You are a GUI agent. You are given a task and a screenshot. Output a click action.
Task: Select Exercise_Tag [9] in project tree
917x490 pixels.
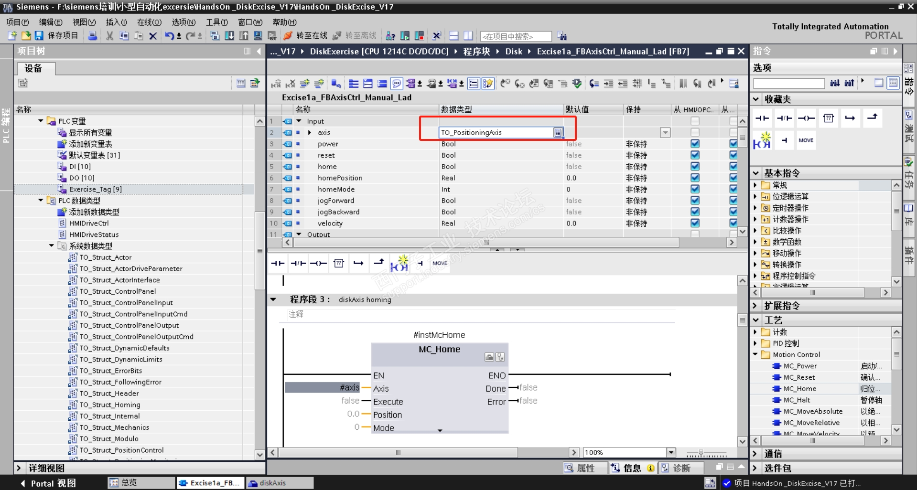point(96,189)
